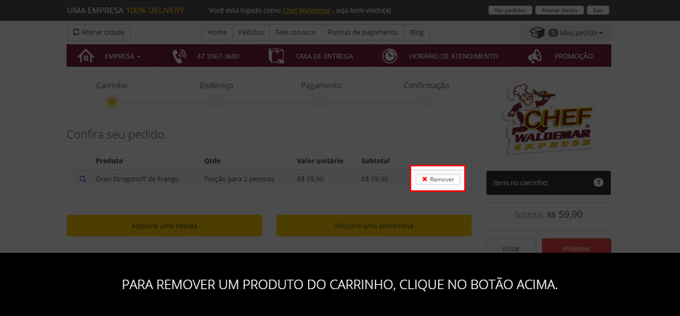This screenshot has width=680, height=316.
Task: Proceed with the Próximo button
Action: pyautogui.click(x=576, y=246)
